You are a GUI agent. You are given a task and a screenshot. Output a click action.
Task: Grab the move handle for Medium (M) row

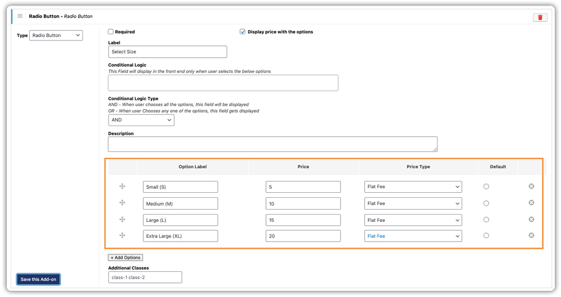coord(122,203)
